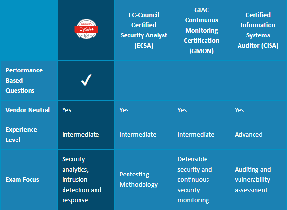This screenshot has width=287, height=210.
Task: Select the Auditing and vulnerability assessment cell
Action: [253, 179]
